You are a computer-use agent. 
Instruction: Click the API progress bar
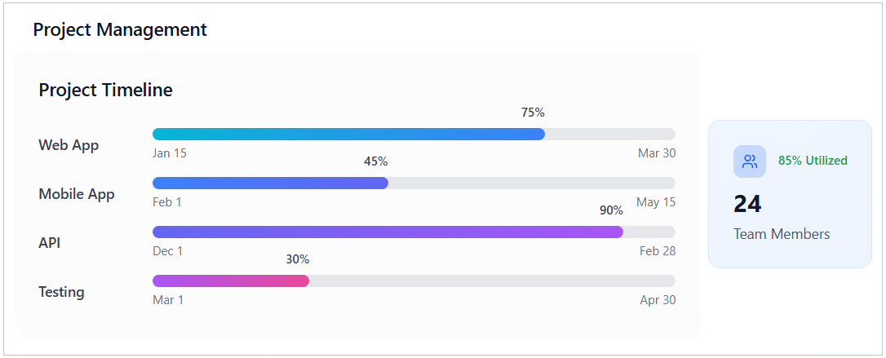pos(414,232)
